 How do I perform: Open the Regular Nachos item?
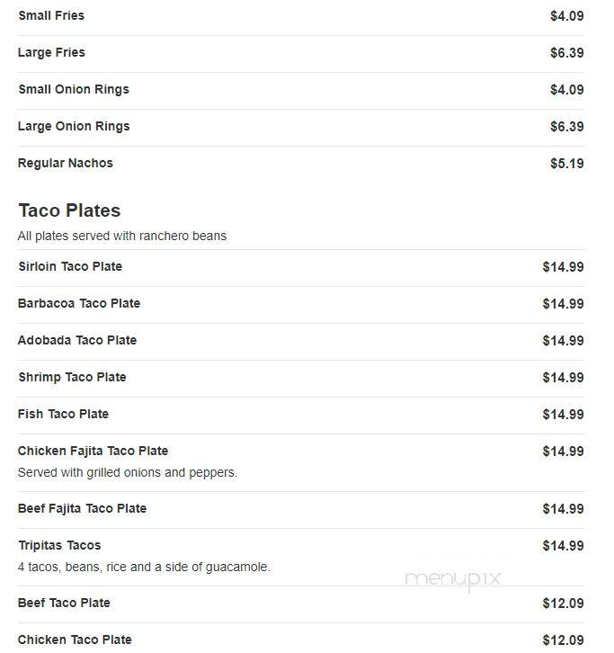point(300,164)
